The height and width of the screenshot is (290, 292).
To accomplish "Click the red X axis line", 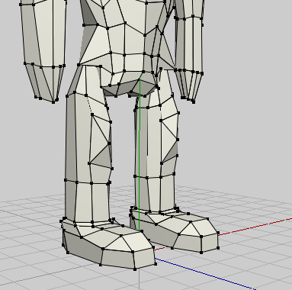I will tap(255, 227).
